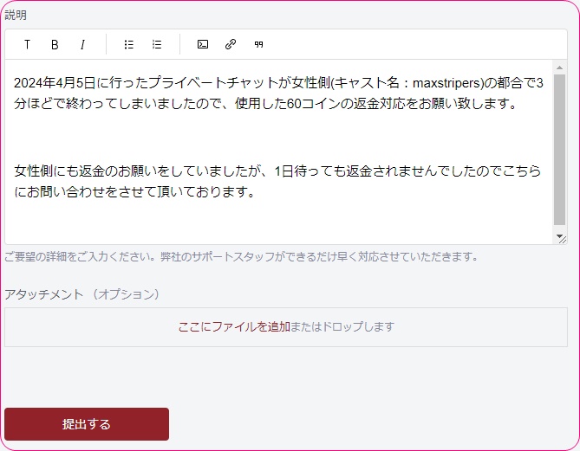Click the resize handle at editor corner
The image size is (580, 451).
561,238
